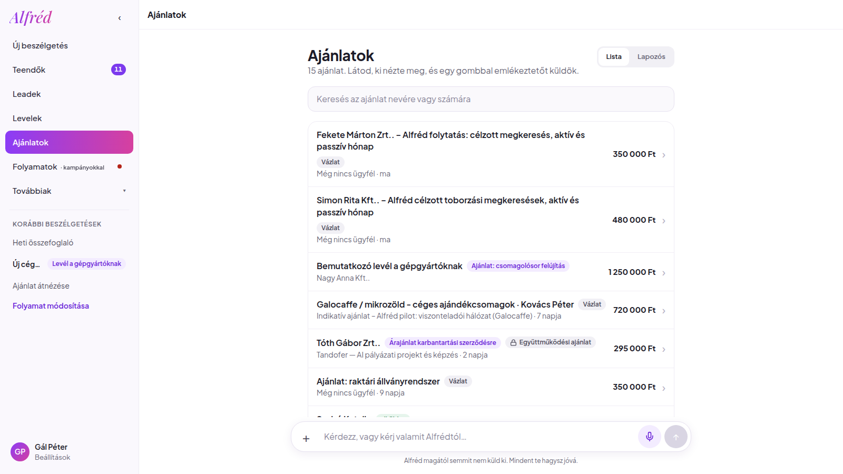Screen dimensions: 843x474
Task: Click the GP user avatar
Action: click(x=20, y=452)
